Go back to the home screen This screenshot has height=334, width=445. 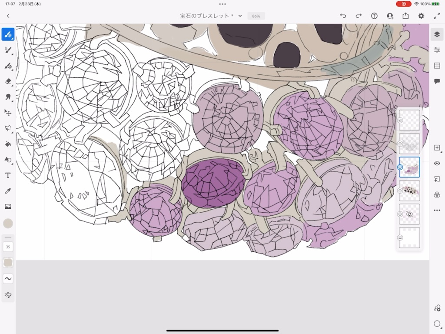coord(8,16)
